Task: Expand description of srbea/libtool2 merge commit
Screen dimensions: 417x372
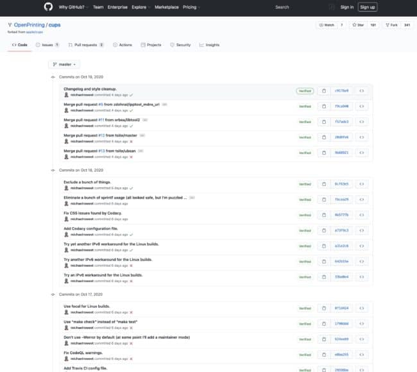Action: pyautogui.click(x=145, y=120)
